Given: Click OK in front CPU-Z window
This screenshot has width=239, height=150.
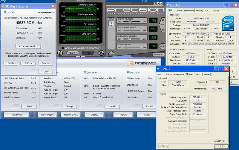Looking at the screenshot, I should (221, 146).
